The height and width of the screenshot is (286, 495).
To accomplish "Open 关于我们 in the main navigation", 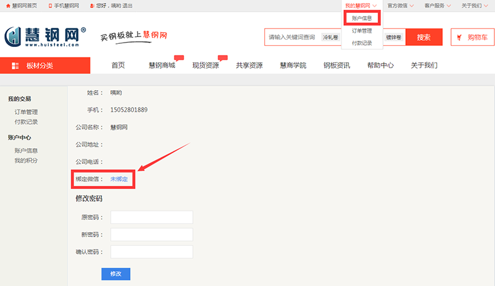I will [424, 65].
